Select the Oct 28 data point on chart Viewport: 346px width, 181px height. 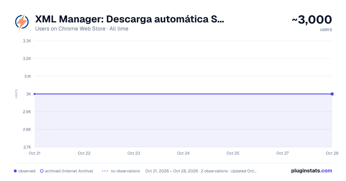click(x=332, y=94)
